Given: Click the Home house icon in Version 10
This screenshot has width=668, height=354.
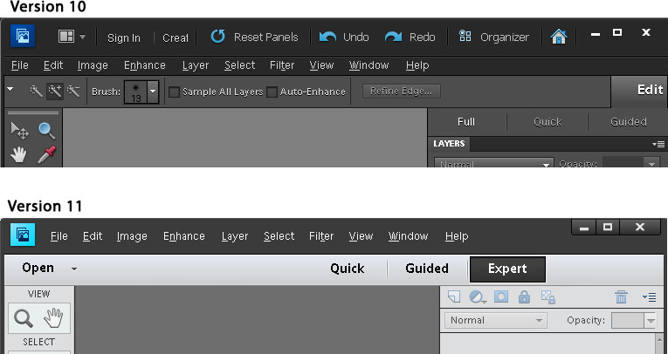Looking at the screenshot, I should tap(559, 37).
